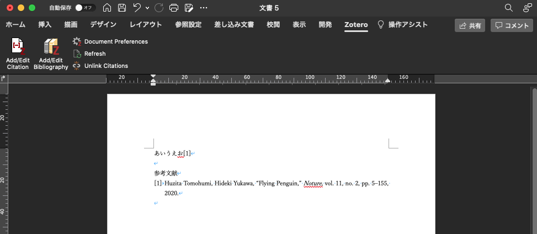
Task: Switch to the 挿入 tab
Action: pyautogui.click(x=45, y=25)
